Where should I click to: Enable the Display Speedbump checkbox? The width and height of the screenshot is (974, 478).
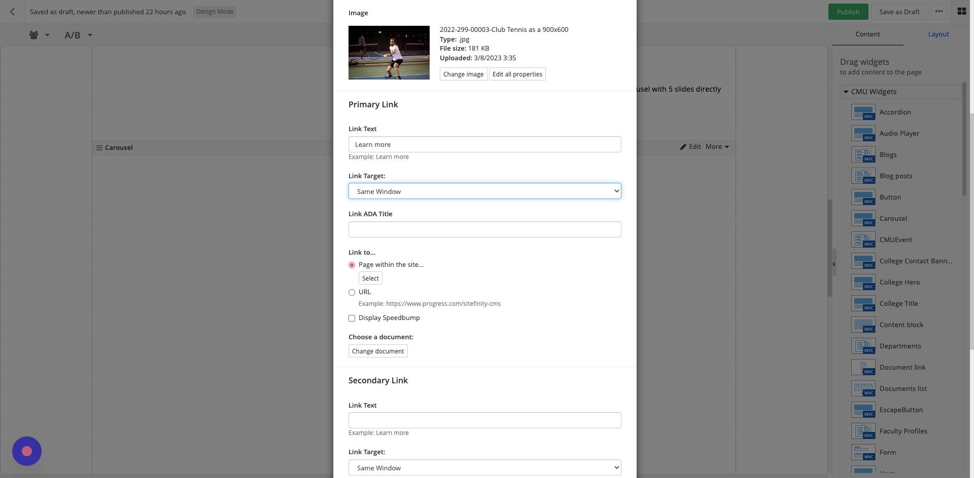(x=352, y=318)
